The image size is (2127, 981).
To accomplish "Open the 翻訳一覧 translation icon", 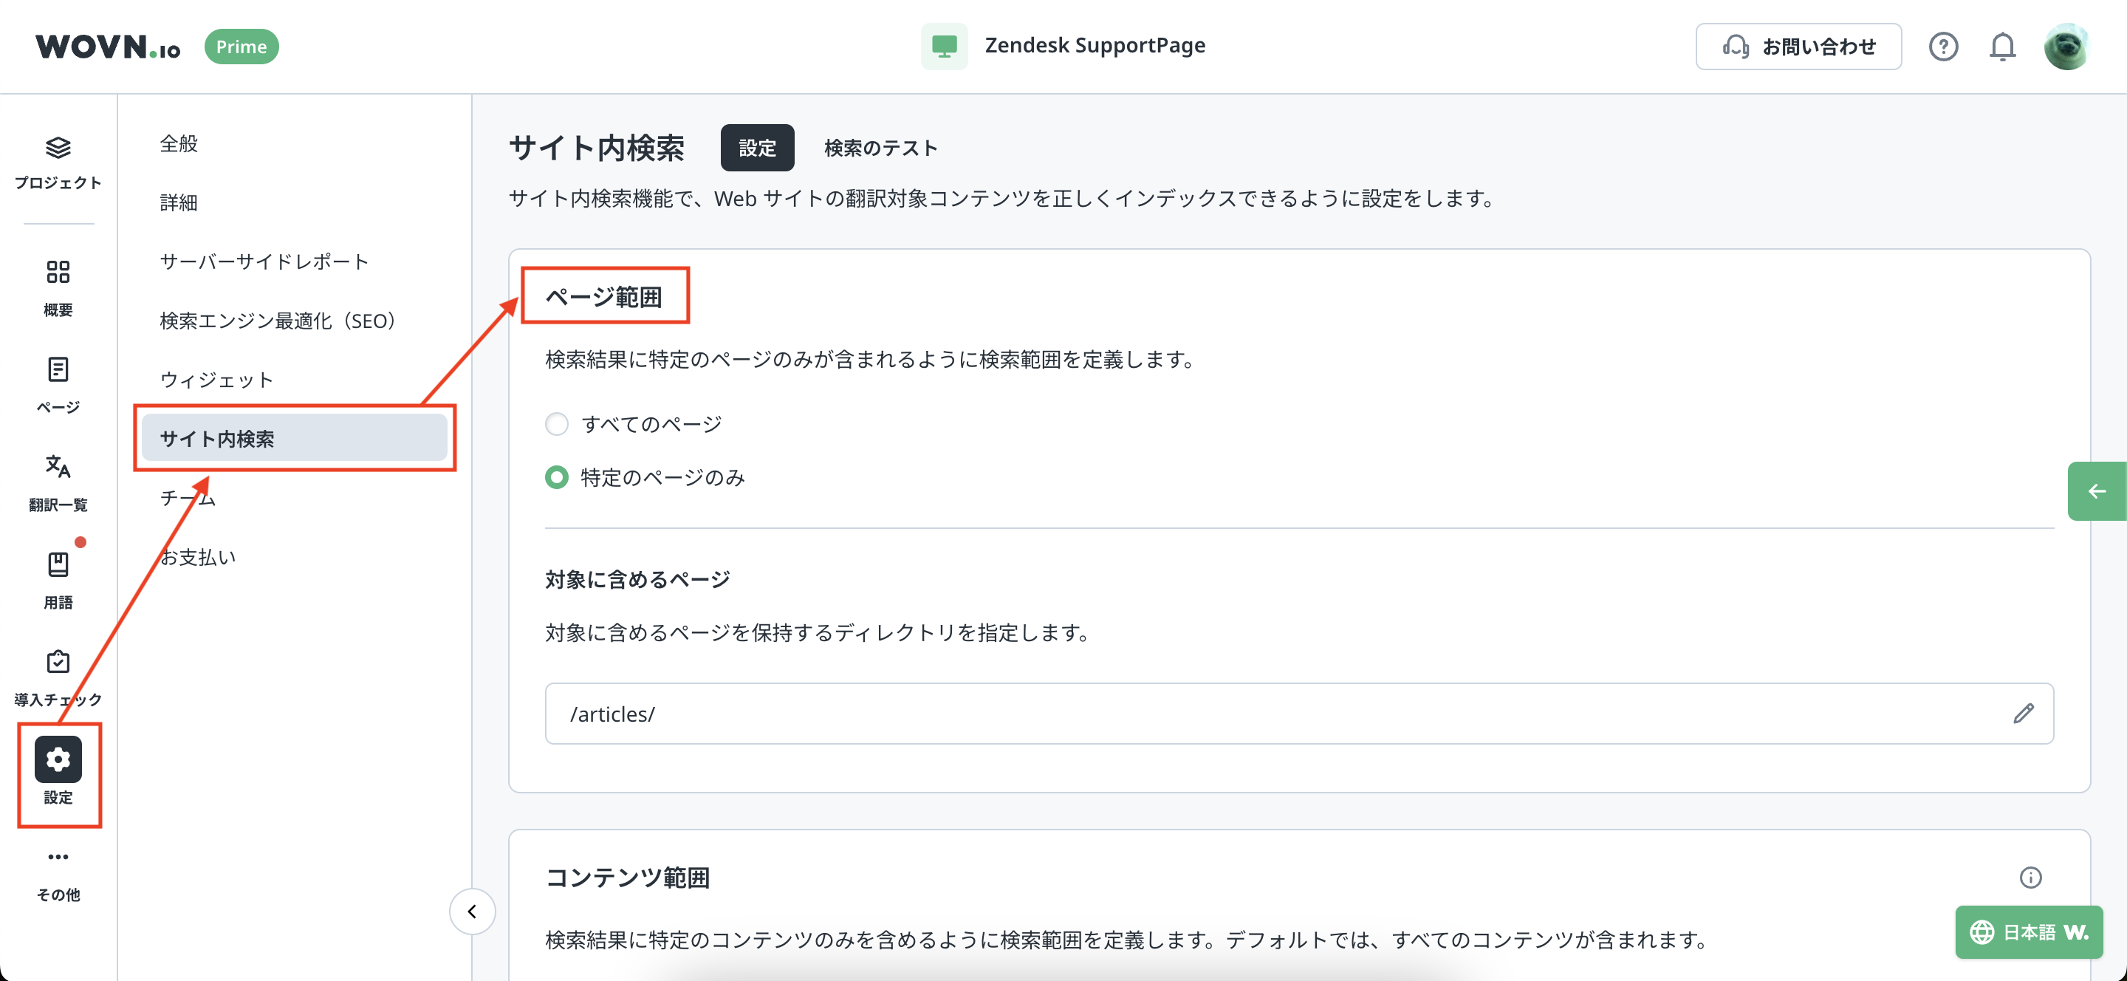I will [x=58, y=467].
